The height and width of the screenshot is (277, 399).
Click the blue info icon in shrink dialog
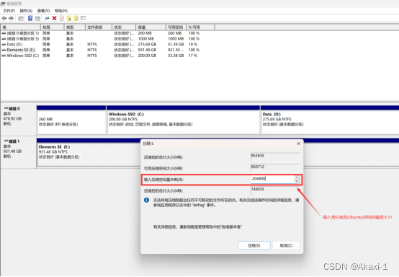pos(147,200)
